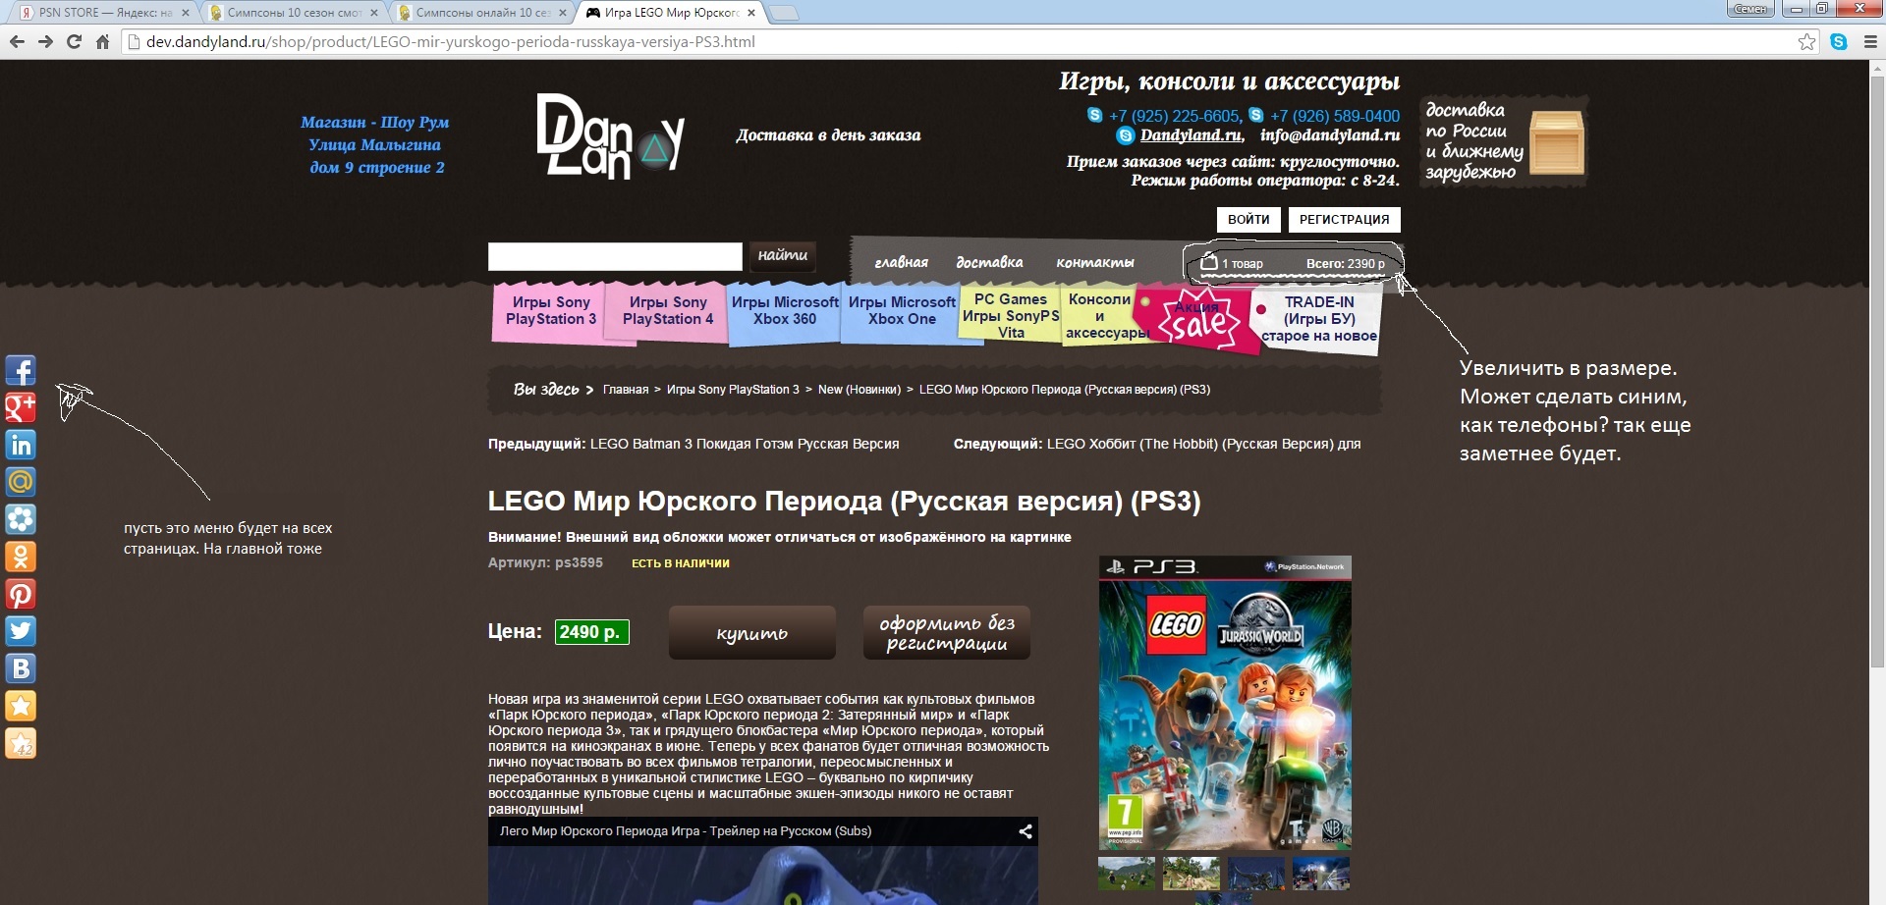Reload the page with the refresh icon
Image resolution: width=1886 pixels, height=905 pixels.
pyautogui.click(x=74, y=41)
